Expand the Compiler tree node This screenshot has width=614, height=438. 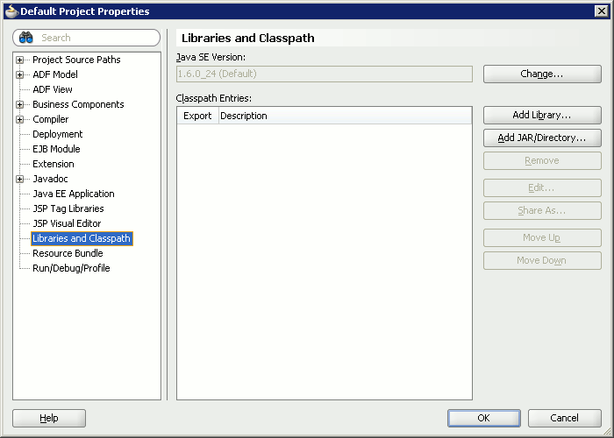pos(19,119)
